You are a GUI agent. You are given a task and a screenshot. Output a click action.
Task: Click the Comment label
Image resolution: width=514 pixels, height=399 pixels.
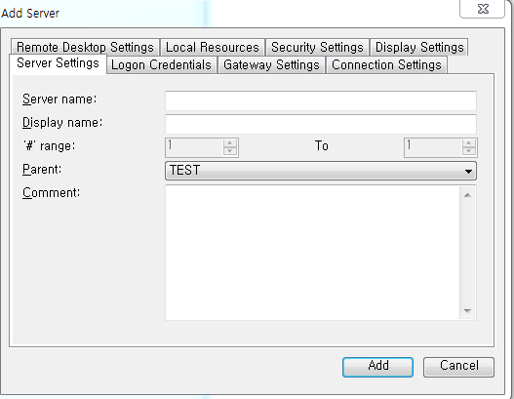pos(51,193)
